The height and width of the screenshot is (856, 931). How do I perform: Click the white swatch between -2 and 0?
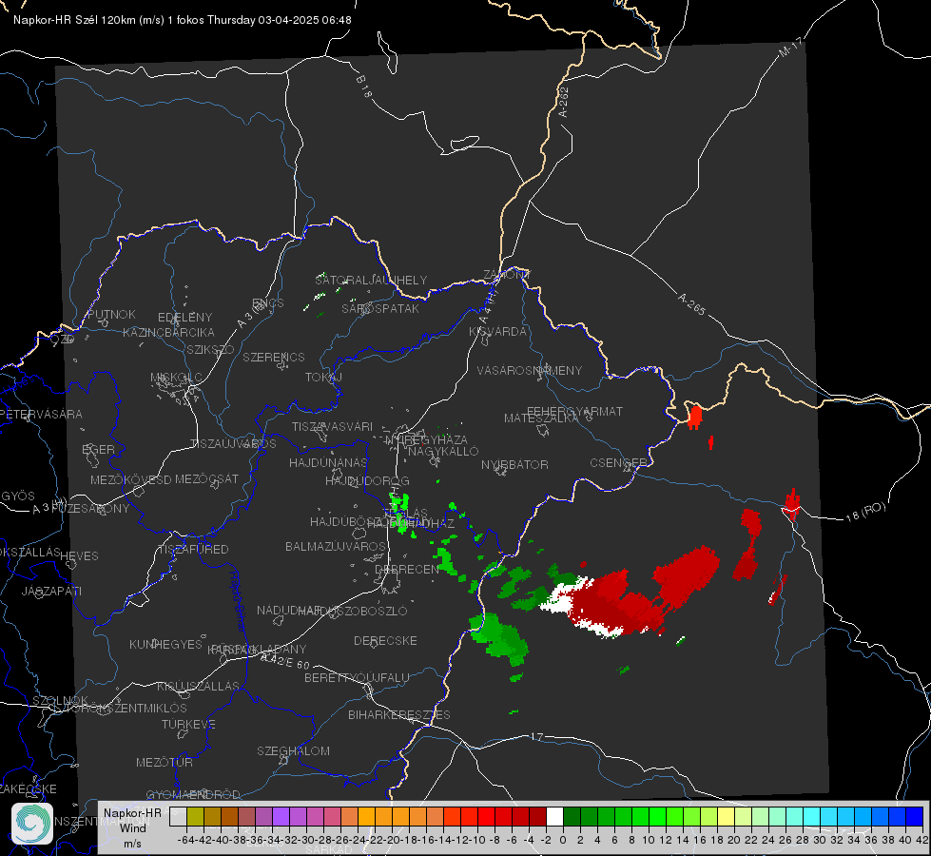coord(554,816)
